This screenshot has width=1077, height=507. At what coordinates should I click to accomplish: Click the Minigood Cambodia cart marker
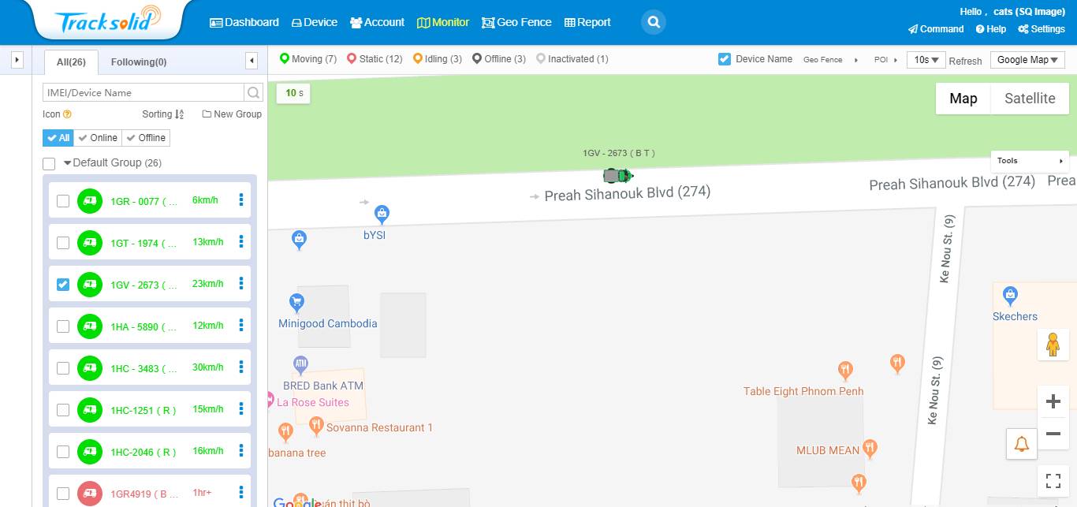tap(296, 303)
